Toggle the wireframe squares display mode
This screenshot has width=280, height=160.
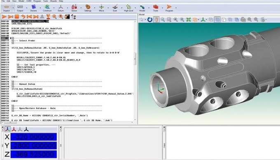[x=224, y=20]
